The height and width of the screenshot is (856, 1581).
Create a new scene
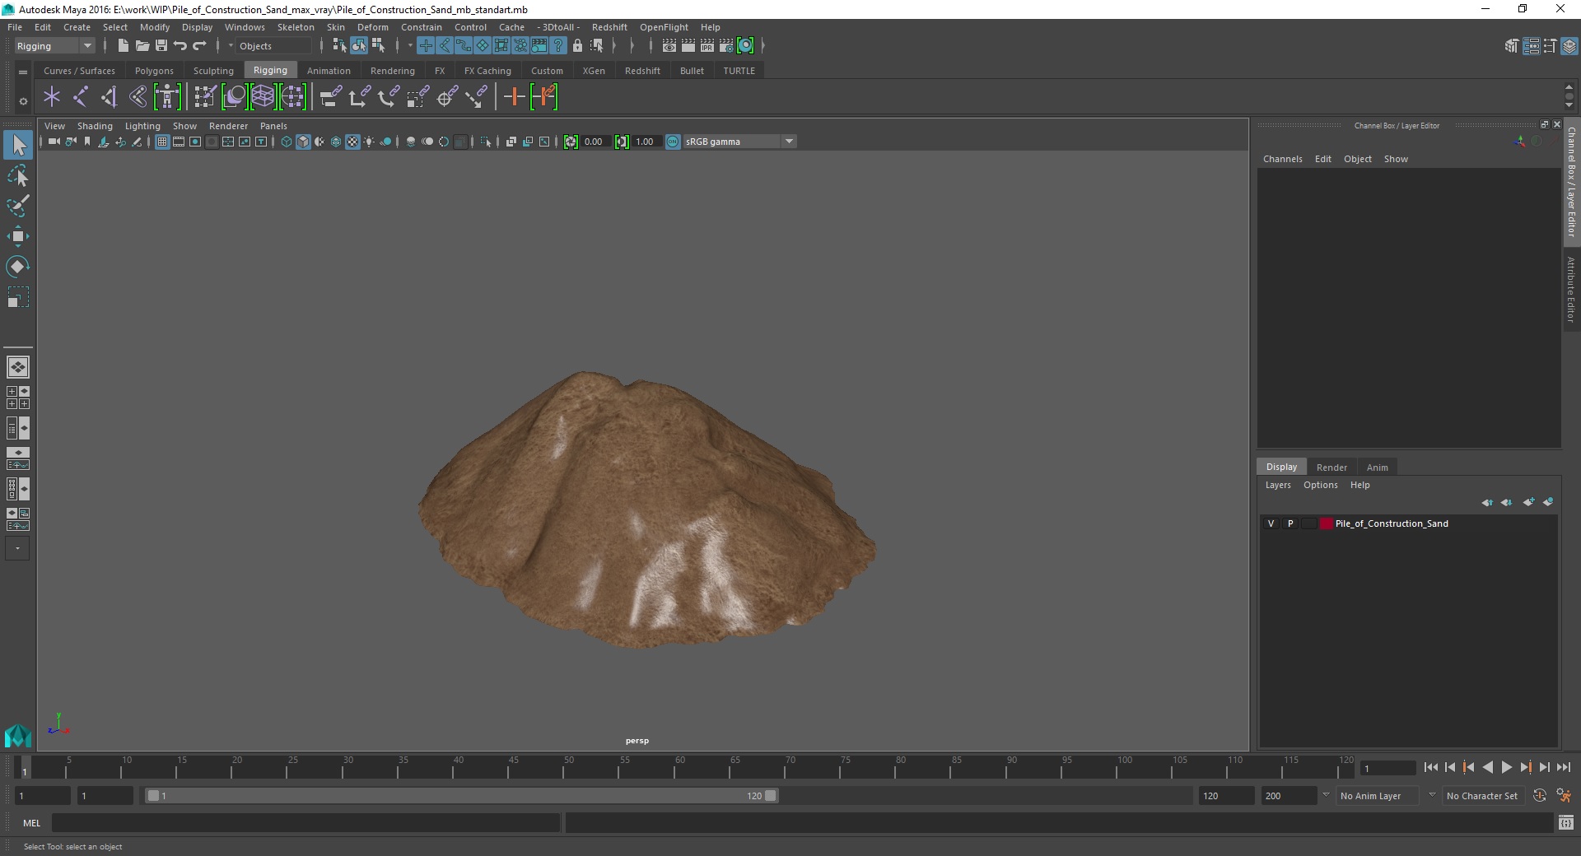(123, 46)
